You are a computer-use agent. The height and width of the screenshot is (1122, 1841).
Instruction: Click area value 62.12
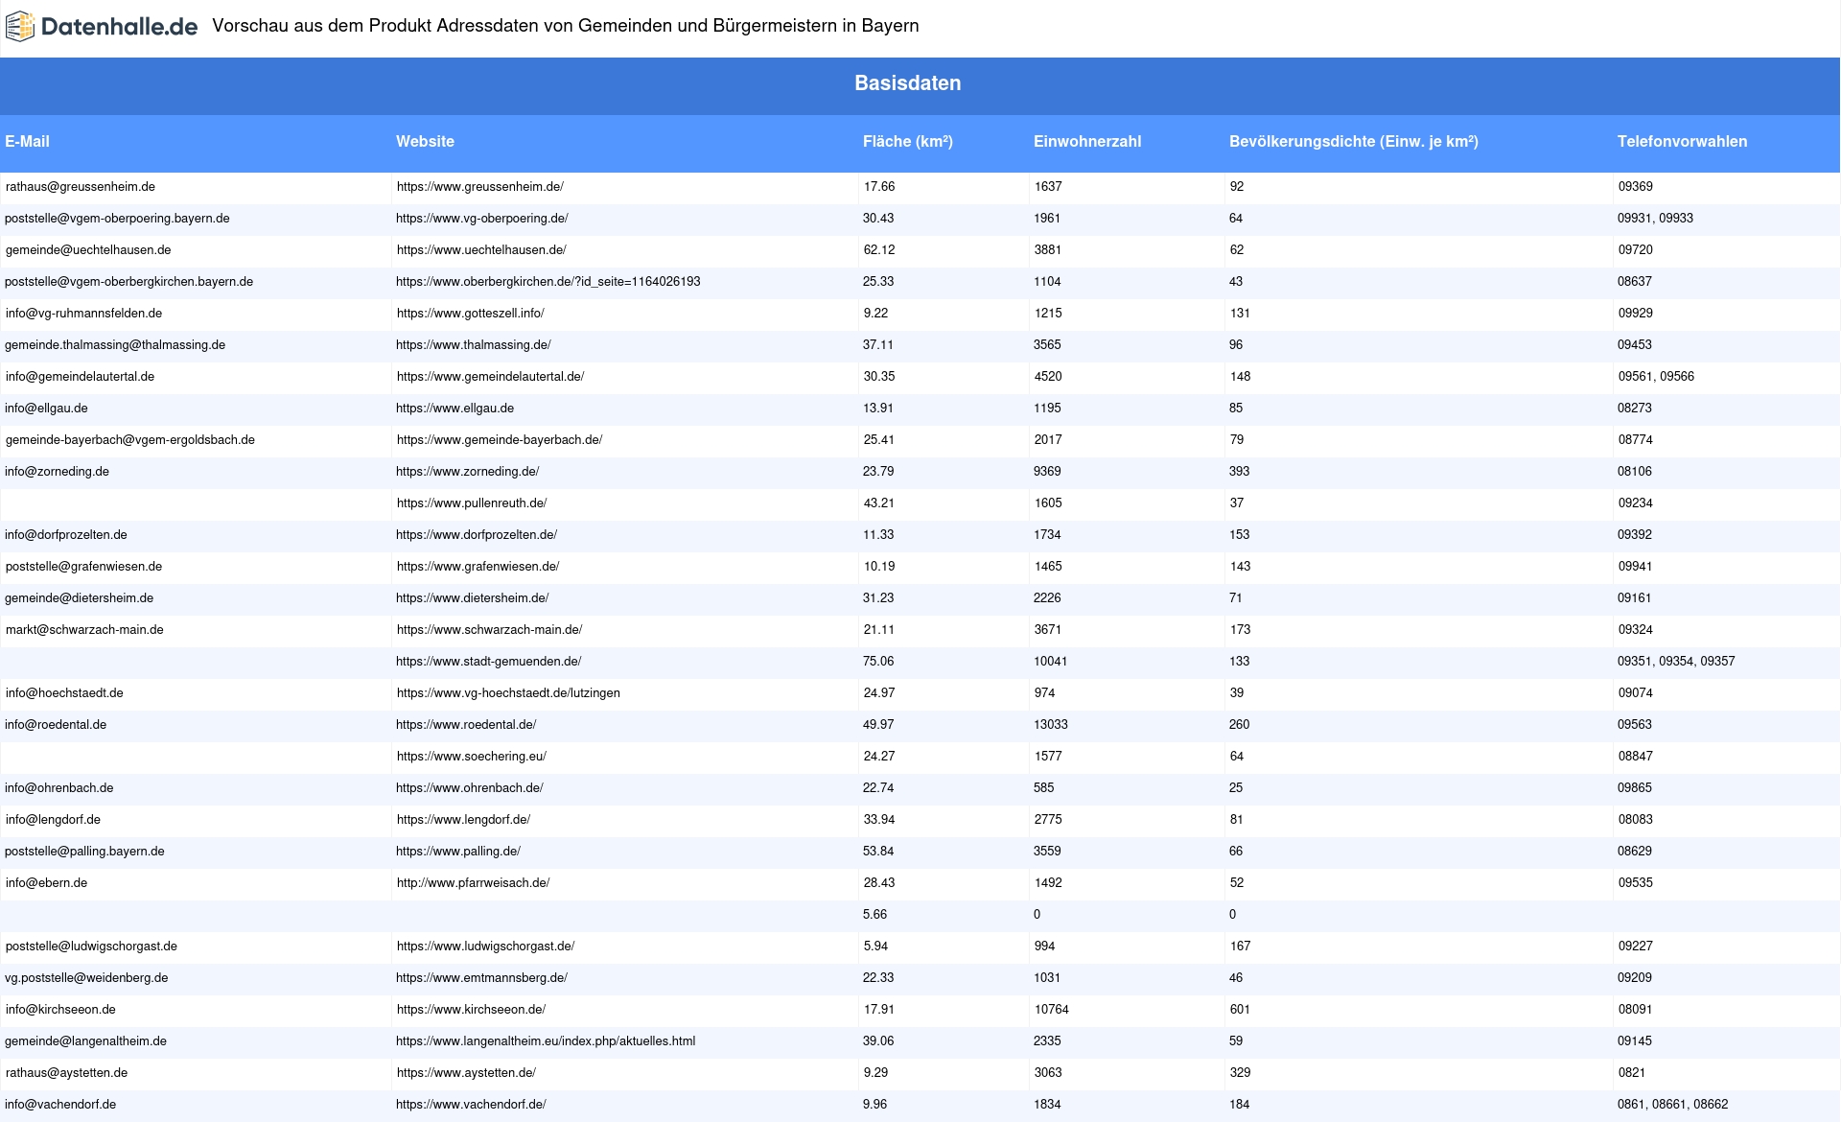(879, 250)
